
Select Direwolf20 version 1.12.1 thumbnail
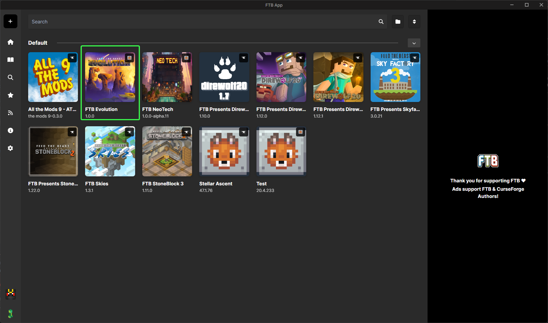(x=338, y=77)
